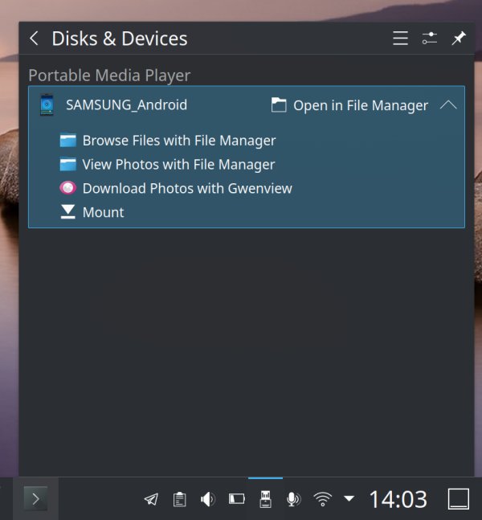Open the audio volume tray icon

(x=208, y=499)
